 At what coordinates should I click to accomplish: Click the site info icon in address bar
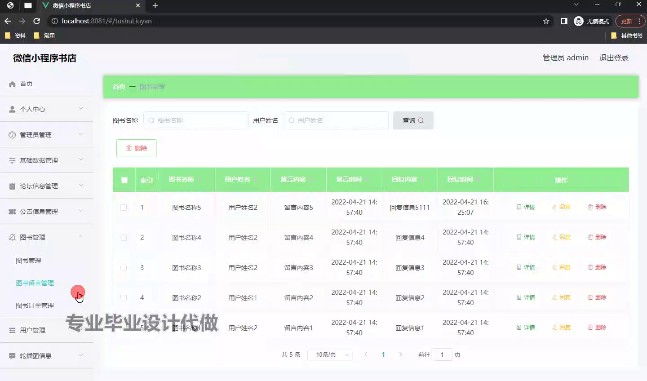point(55,21)
